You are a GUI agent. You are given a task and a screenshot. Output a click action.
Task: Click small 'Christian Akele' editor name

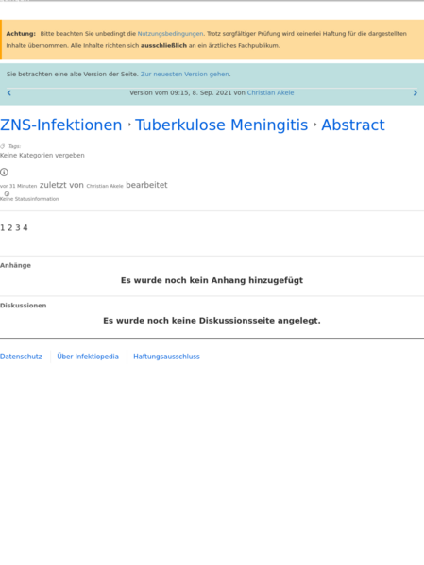tap(105, 186)
